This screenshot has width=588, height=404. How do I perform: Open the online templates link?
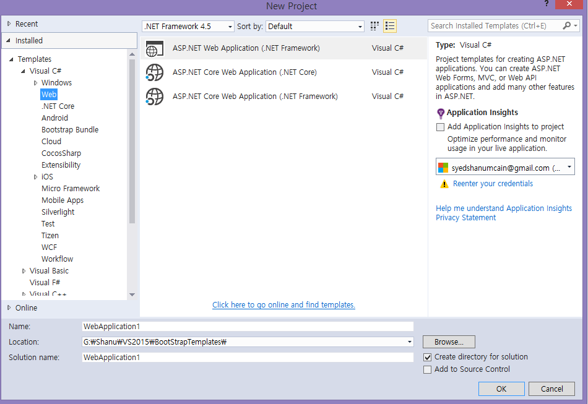pos(283,304)
